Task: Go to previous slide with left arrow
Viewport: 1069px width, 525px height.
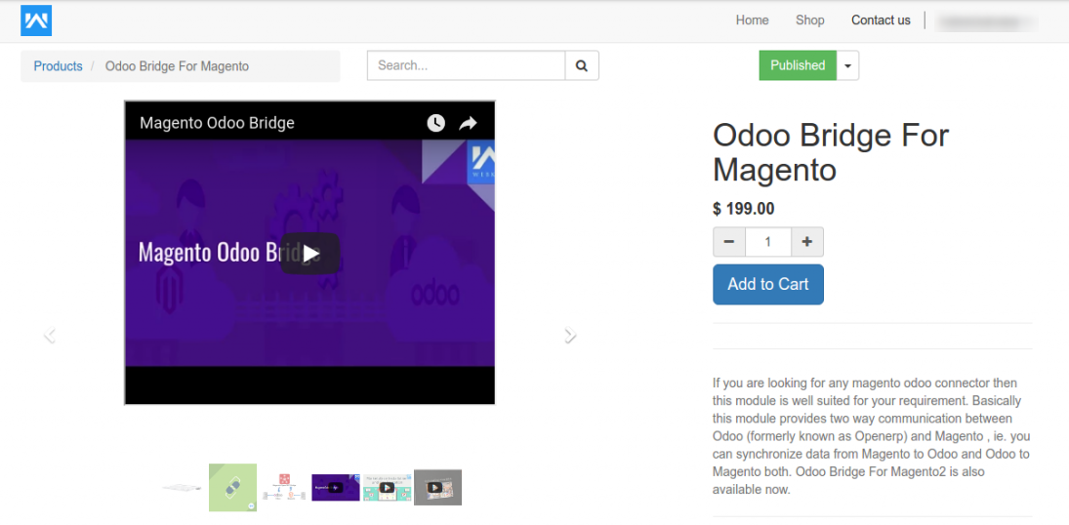Action: [x=50, y=336]
